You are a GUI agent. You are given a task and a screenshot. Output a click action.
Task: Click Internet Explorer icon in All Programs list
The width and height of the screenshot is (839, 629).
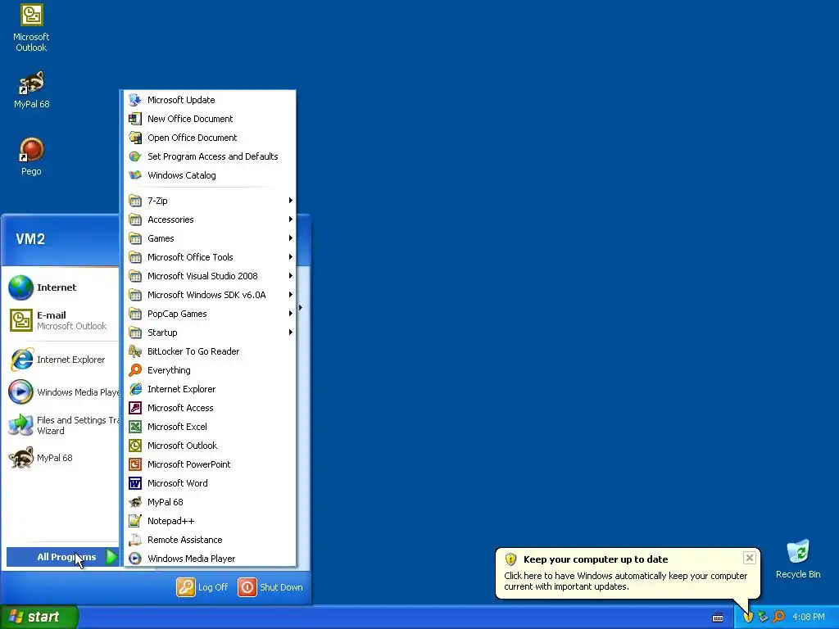(135, 389)
